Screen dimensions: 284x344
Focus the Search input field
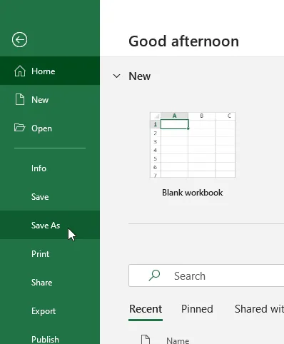pyautogui.click(x=206, y=275)
